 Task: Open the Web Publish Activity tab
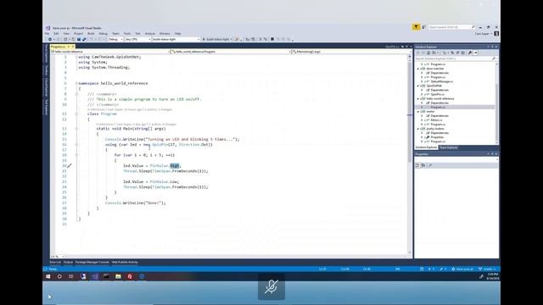[x=125, y=262]
